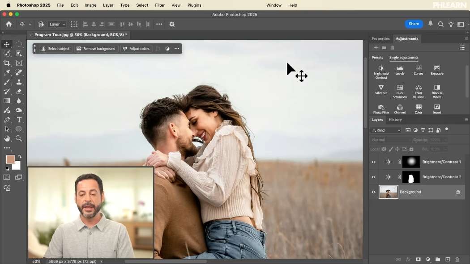The width and height of the screenshot is (470, 264).
Task: Add a Vibrance adjustment
Action: [381, 90]
